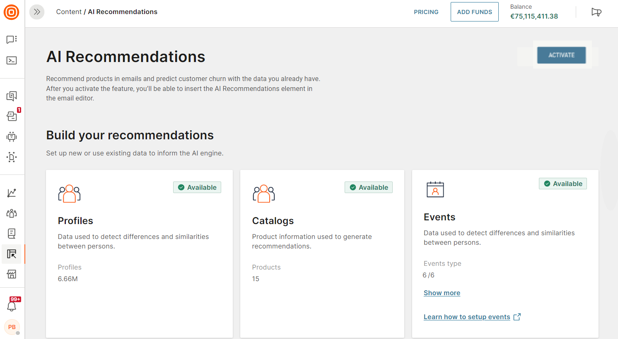Open the chat bubble icon in sidebar
Screen dimensions: 618x339
pos(12,39)
